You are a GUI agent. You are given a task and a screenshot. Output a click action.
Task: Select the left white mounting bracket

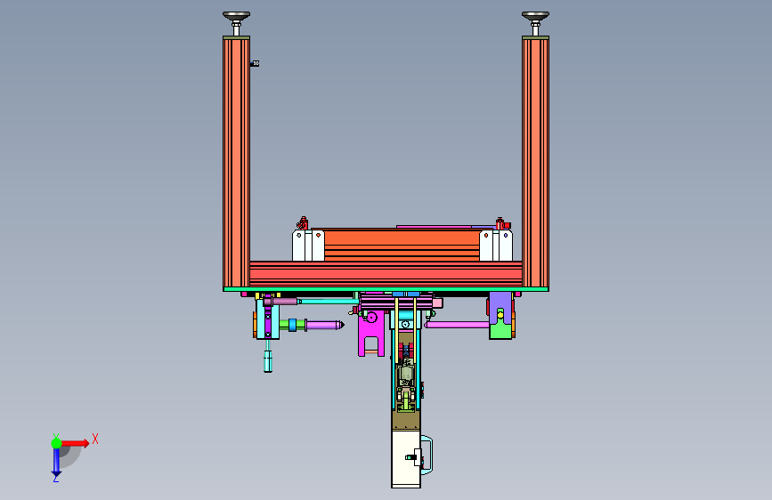308,246
